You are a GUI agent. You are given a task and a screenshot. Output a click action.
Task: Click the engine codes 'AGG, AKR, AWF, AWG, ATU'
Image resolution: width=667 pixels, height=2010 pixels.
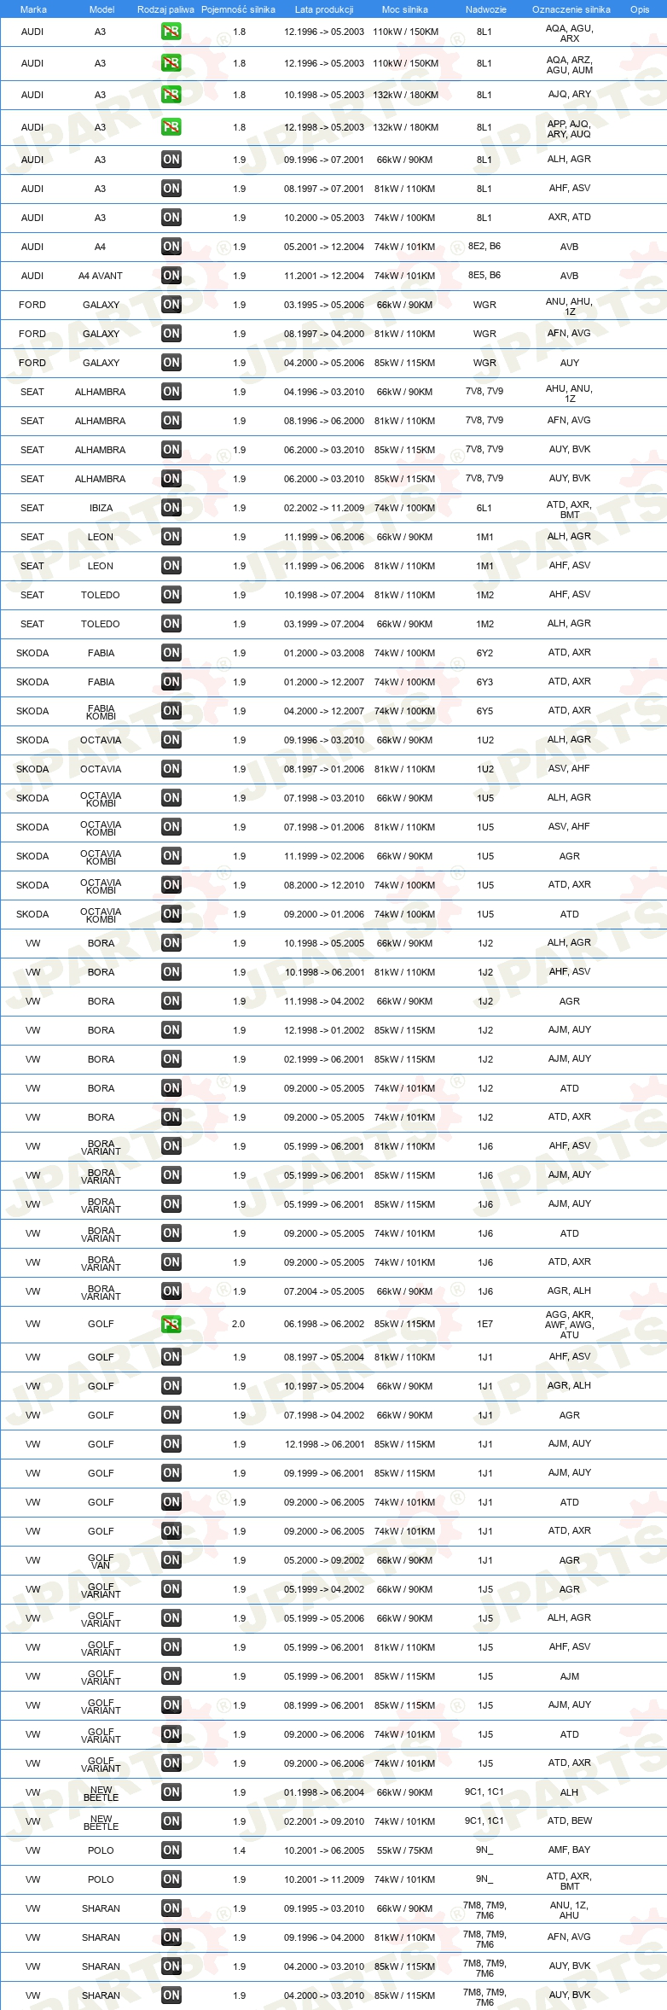570,1325
